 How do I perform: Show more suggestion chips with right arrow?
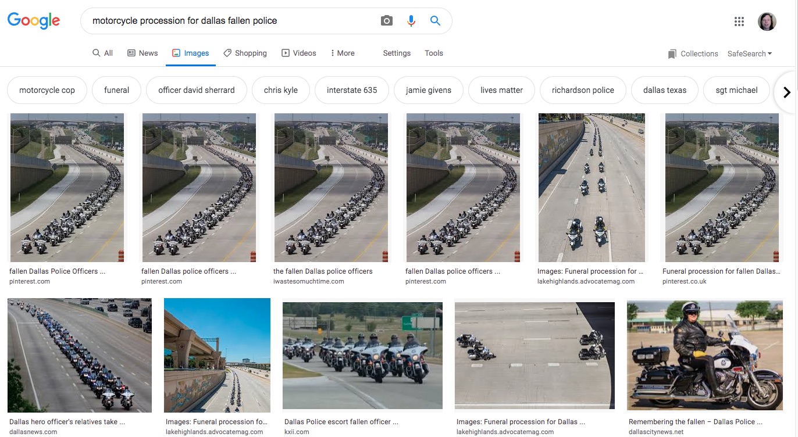786,92
